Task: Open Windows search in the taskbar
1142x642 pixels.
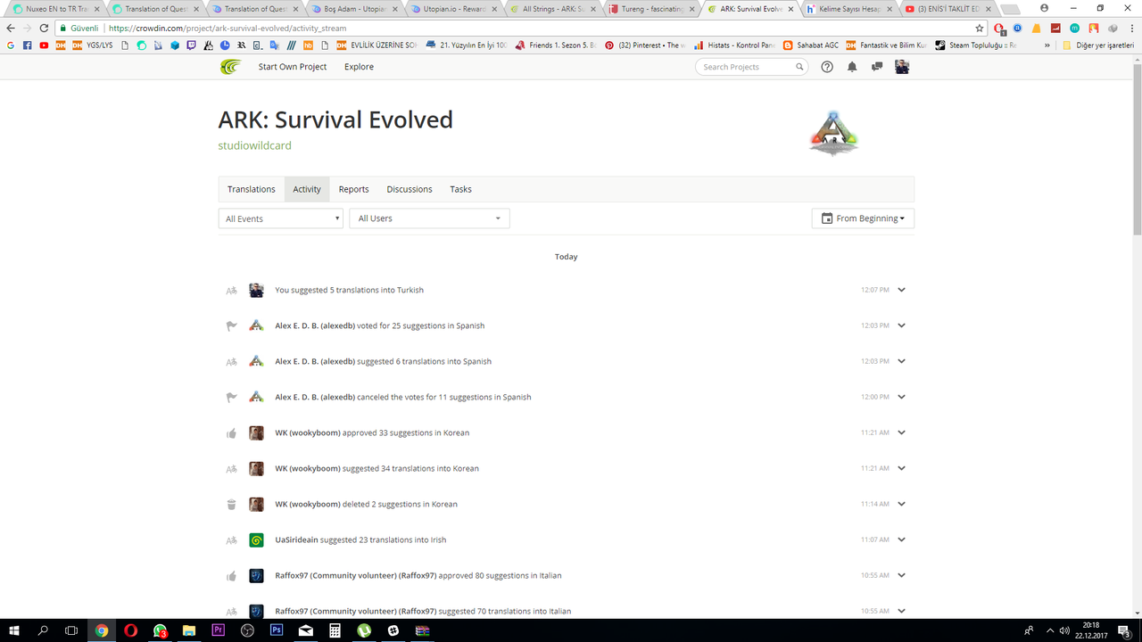Action: 43,630
